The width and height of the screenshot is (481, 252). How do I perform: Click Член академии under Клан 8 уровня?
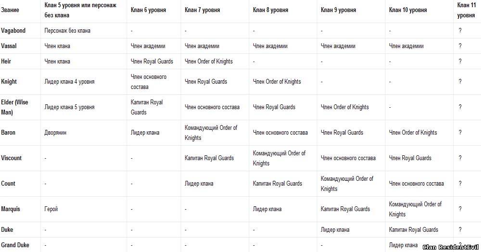tap(270, 46)
